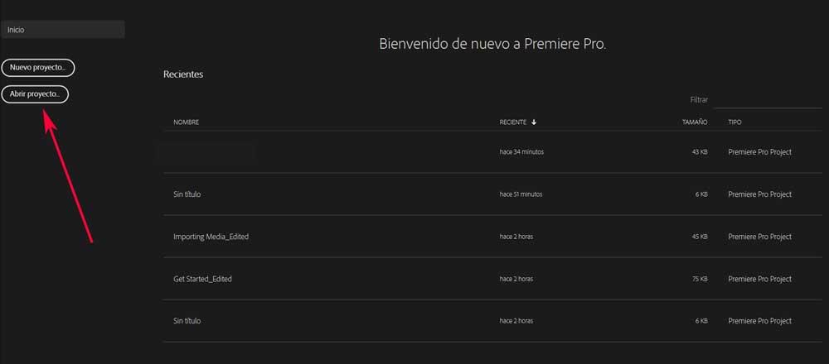The width and height of the screenshot is (829, 364).
Task: Click the Nuevo proyecto button
Action: coord(38,68)
